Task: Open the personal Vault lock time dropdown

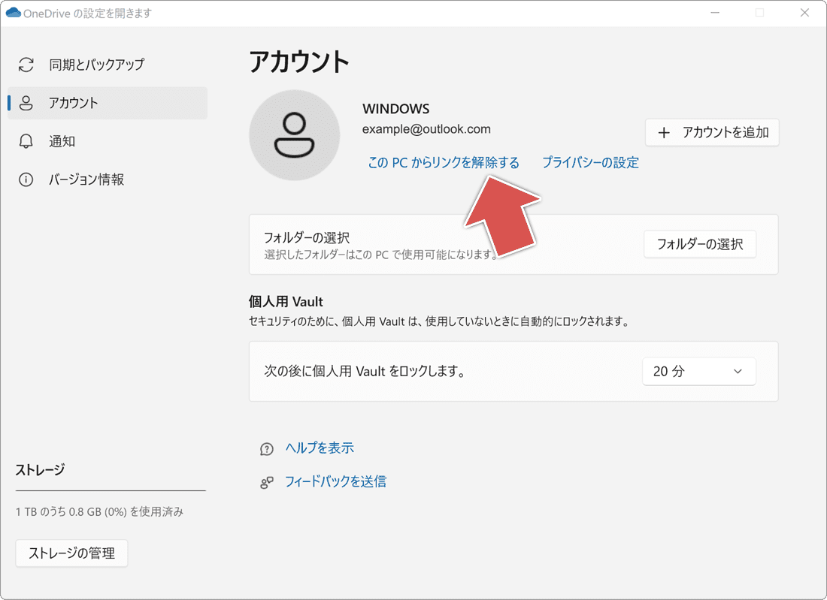Action: click(698, 371)
